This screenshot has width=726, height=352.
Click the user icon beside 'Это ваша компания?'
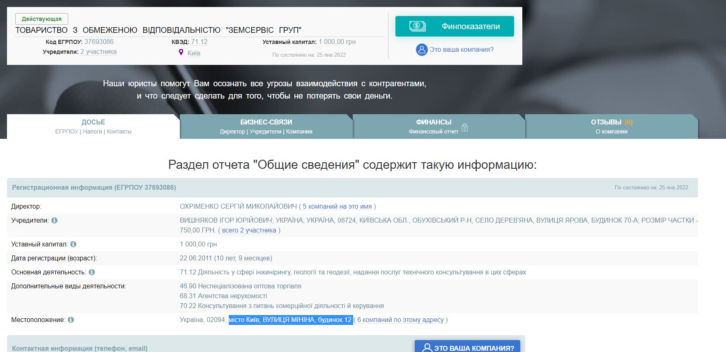[422, 50]
